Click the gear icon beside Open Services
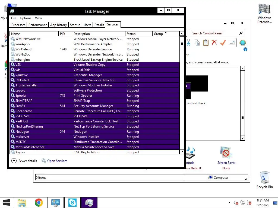This screenshot has width=278, height=208. coord(43,161)
